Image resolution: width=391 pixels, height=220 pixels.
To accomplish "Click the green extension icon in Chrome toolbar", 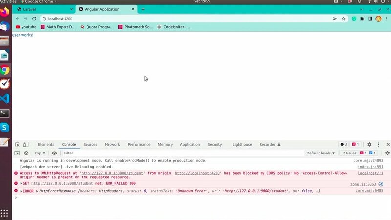I will 354,19.
